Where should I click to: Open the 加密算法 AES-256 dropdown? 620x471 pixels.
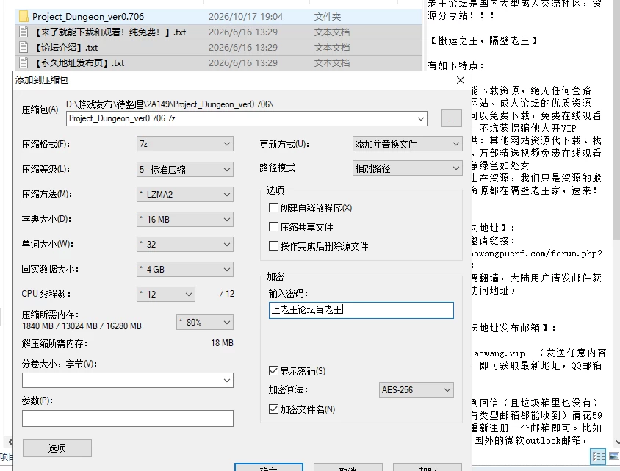coord(416,390)
